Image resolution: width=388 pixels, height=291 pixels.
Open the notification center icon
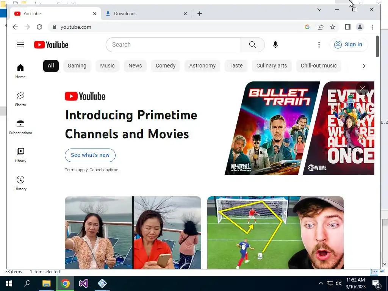376,284
